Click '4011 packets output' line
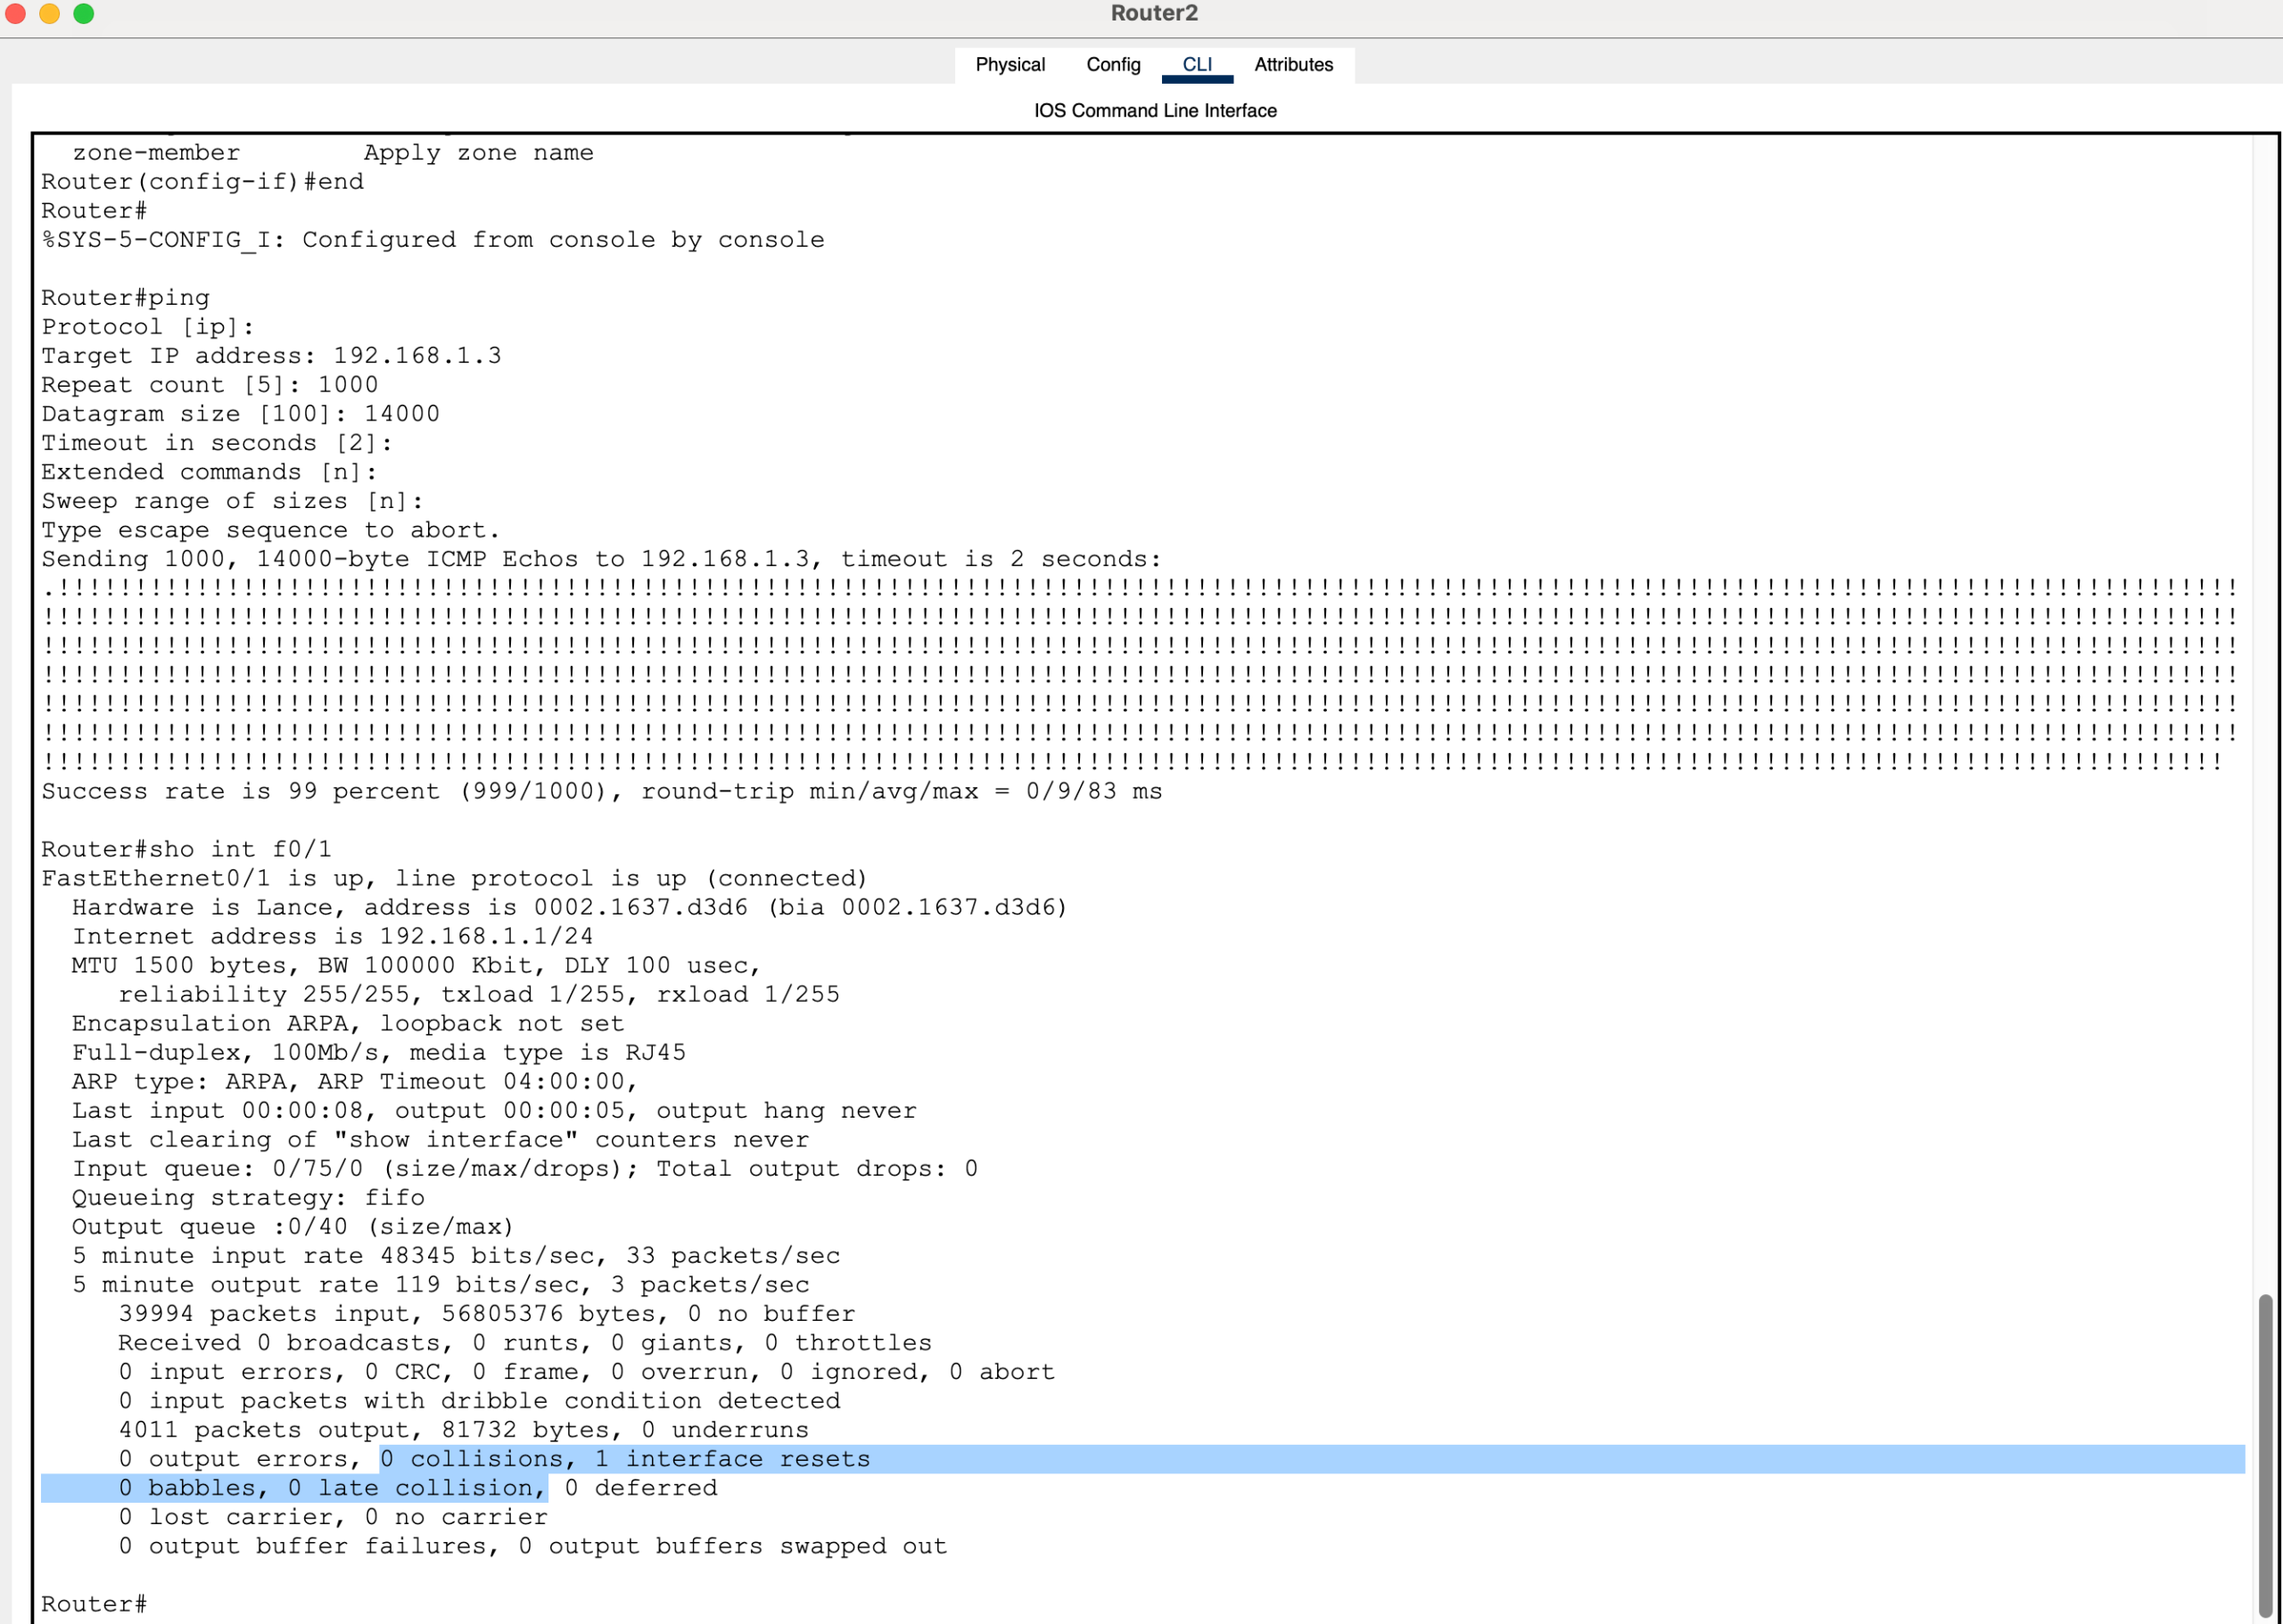 463,1429
